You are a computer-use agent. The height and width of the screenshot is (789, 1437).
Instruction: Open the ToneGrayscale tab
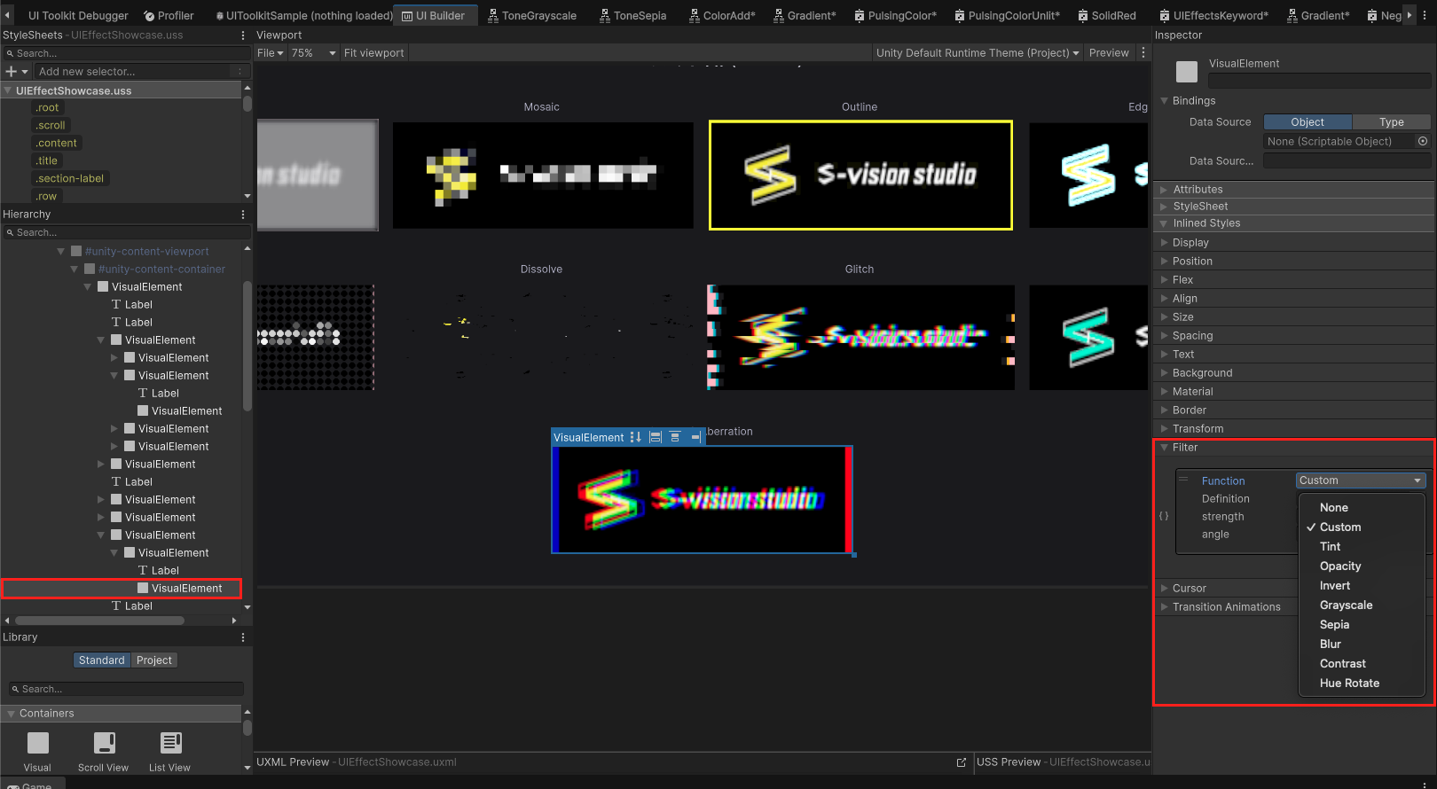tap(532, 15)
